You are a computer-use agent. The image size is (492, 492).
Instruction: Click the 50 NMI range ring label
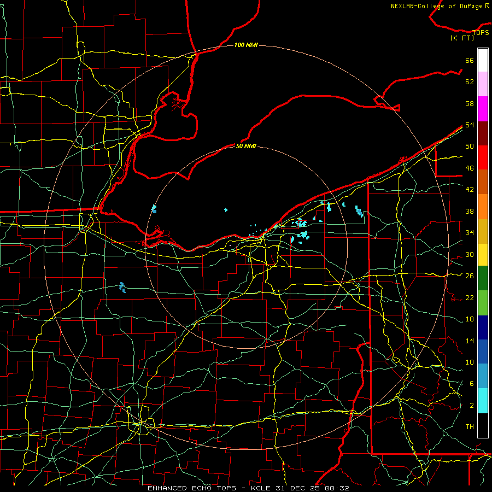click(246, 146)
